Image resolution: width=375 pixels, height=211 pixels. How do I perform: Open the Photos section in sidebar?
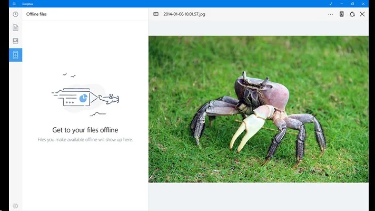(x=15, y=41)
